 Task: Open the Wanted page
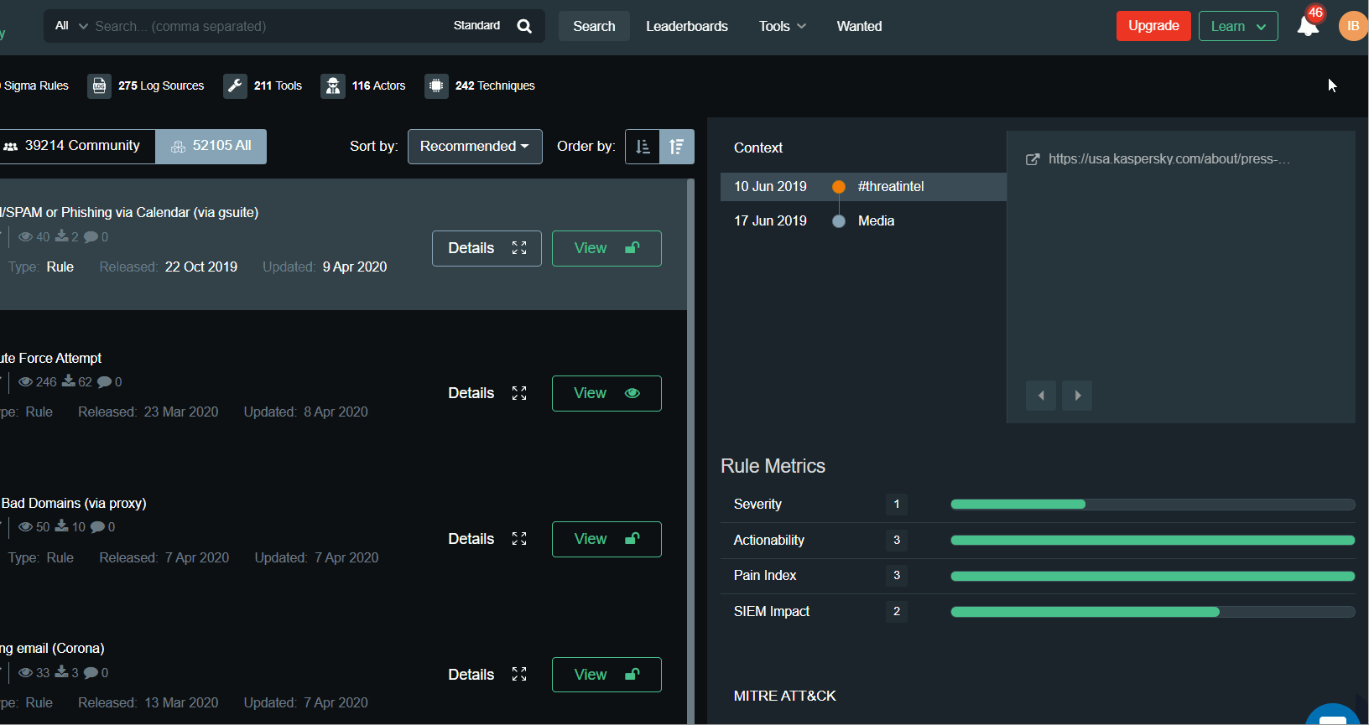[859, 26]
